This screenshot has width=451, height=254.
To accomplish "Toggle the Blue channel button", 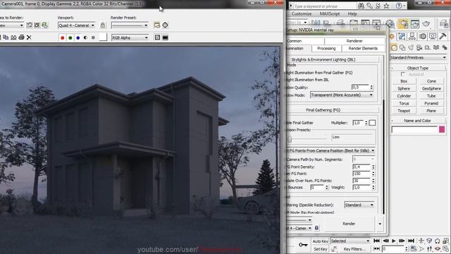I will click(x=78, y=37).
